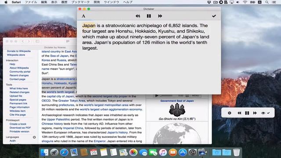Open the Wi-Fi status menu
281x158 pixels.
pos(245,2)
